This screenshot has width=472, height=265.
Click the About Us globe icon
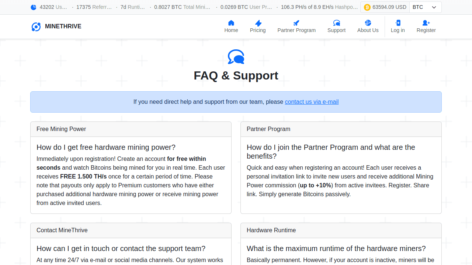coord(367,23)
